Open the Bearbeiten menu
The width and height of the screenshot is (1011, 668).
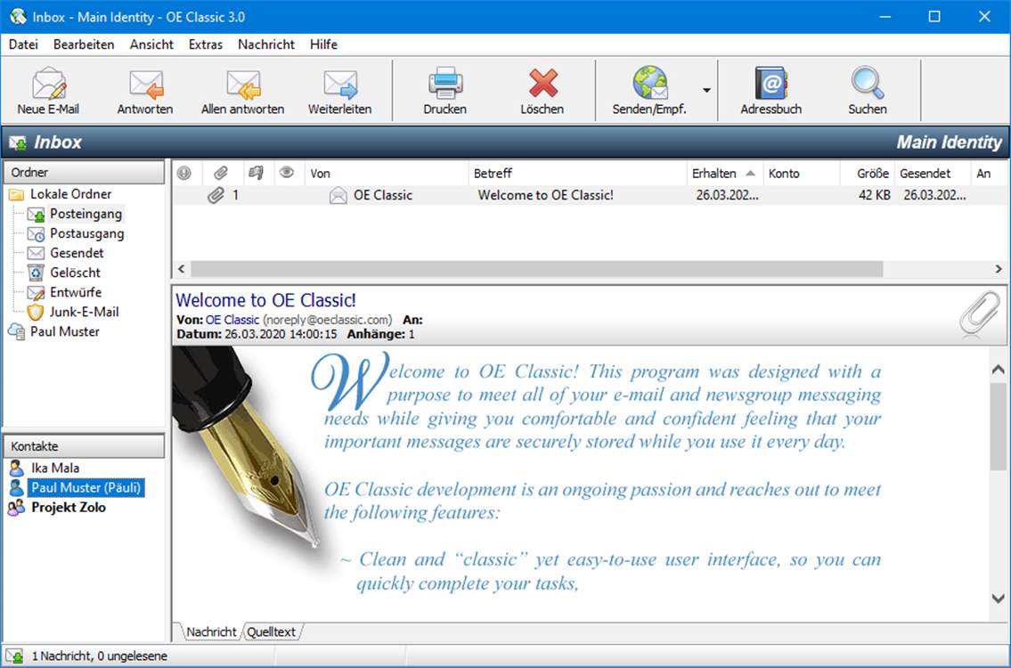coord(84,45)
